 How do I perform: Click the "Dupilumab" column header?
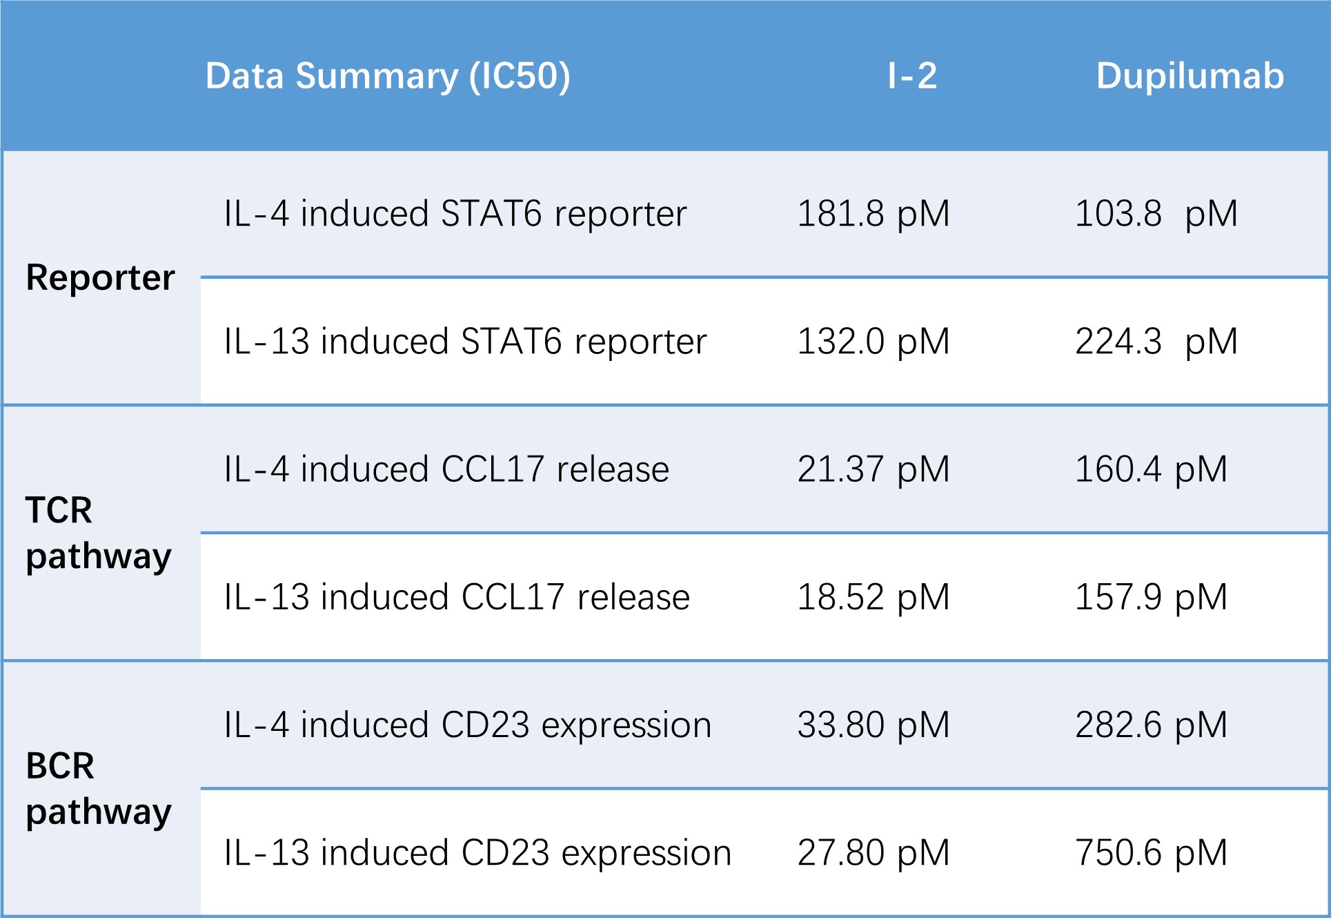click(x=1189, y=76)
